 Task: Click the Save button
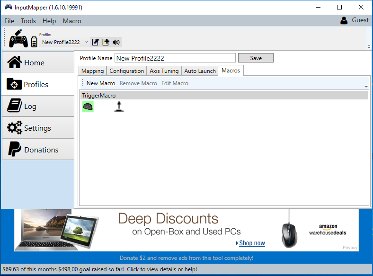click(256, 58)
